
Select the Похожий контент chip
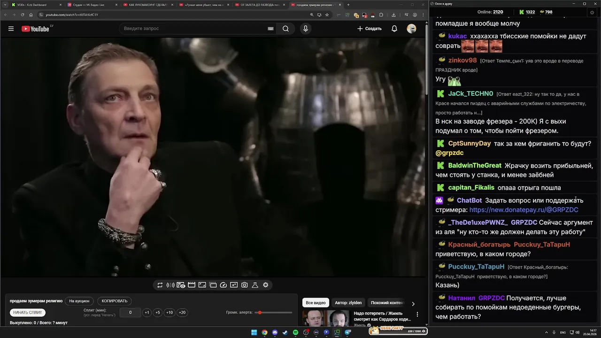[387, 303]
